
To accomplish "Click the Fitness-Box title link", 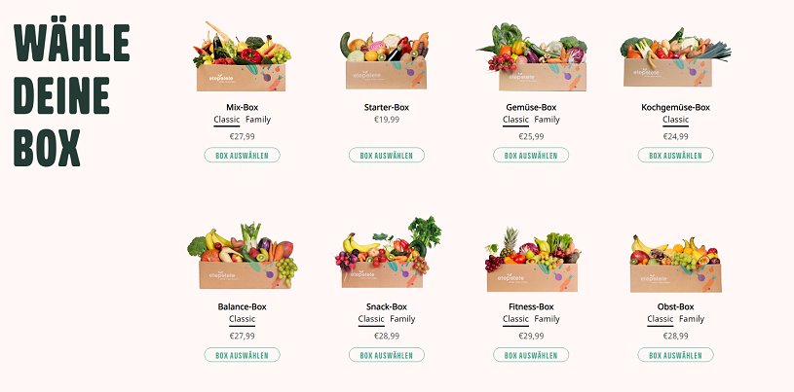I will click(531, 306).
